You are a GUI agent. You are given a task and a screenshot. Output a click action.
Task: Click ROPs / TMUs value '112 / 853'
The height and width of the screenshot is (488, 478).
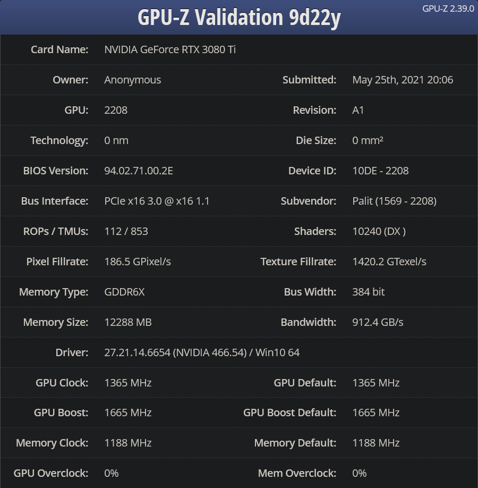pyautogui.click(x=126, y=231)
